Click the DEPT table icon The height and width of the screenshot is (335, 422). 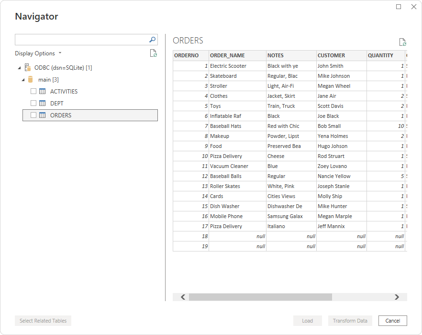(x=42, y=103)
